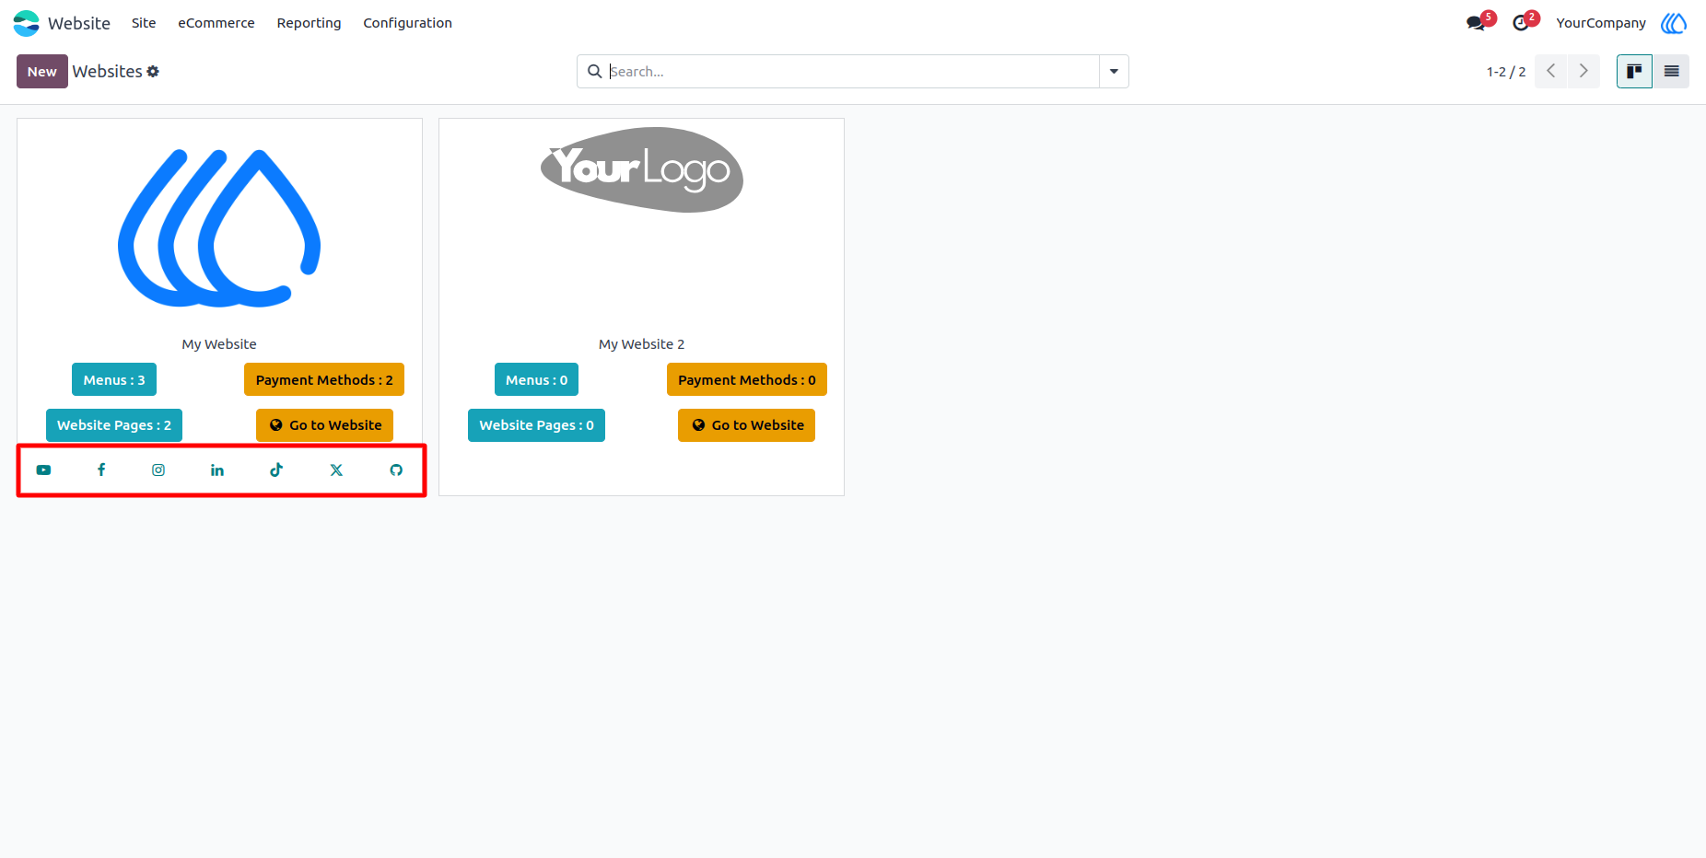The image size is (1706, 858).
Task: Click Menus : 0 on My Website 2
Action: (536, 379)
